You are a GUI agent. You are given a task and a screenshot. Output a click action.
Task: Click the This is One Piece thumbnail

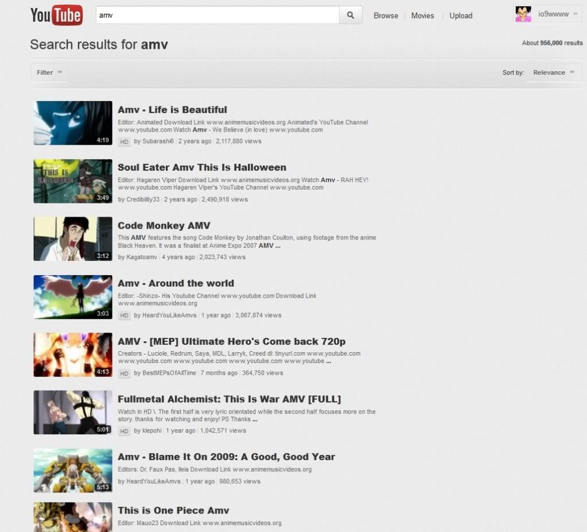click(73, 517)
